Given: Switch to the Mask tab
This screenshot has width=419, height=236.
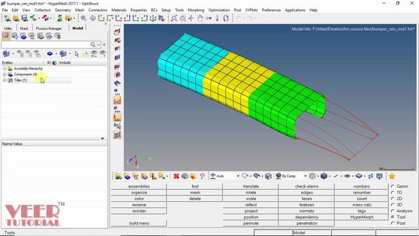Looking at the screenshot, I should 24,28.
